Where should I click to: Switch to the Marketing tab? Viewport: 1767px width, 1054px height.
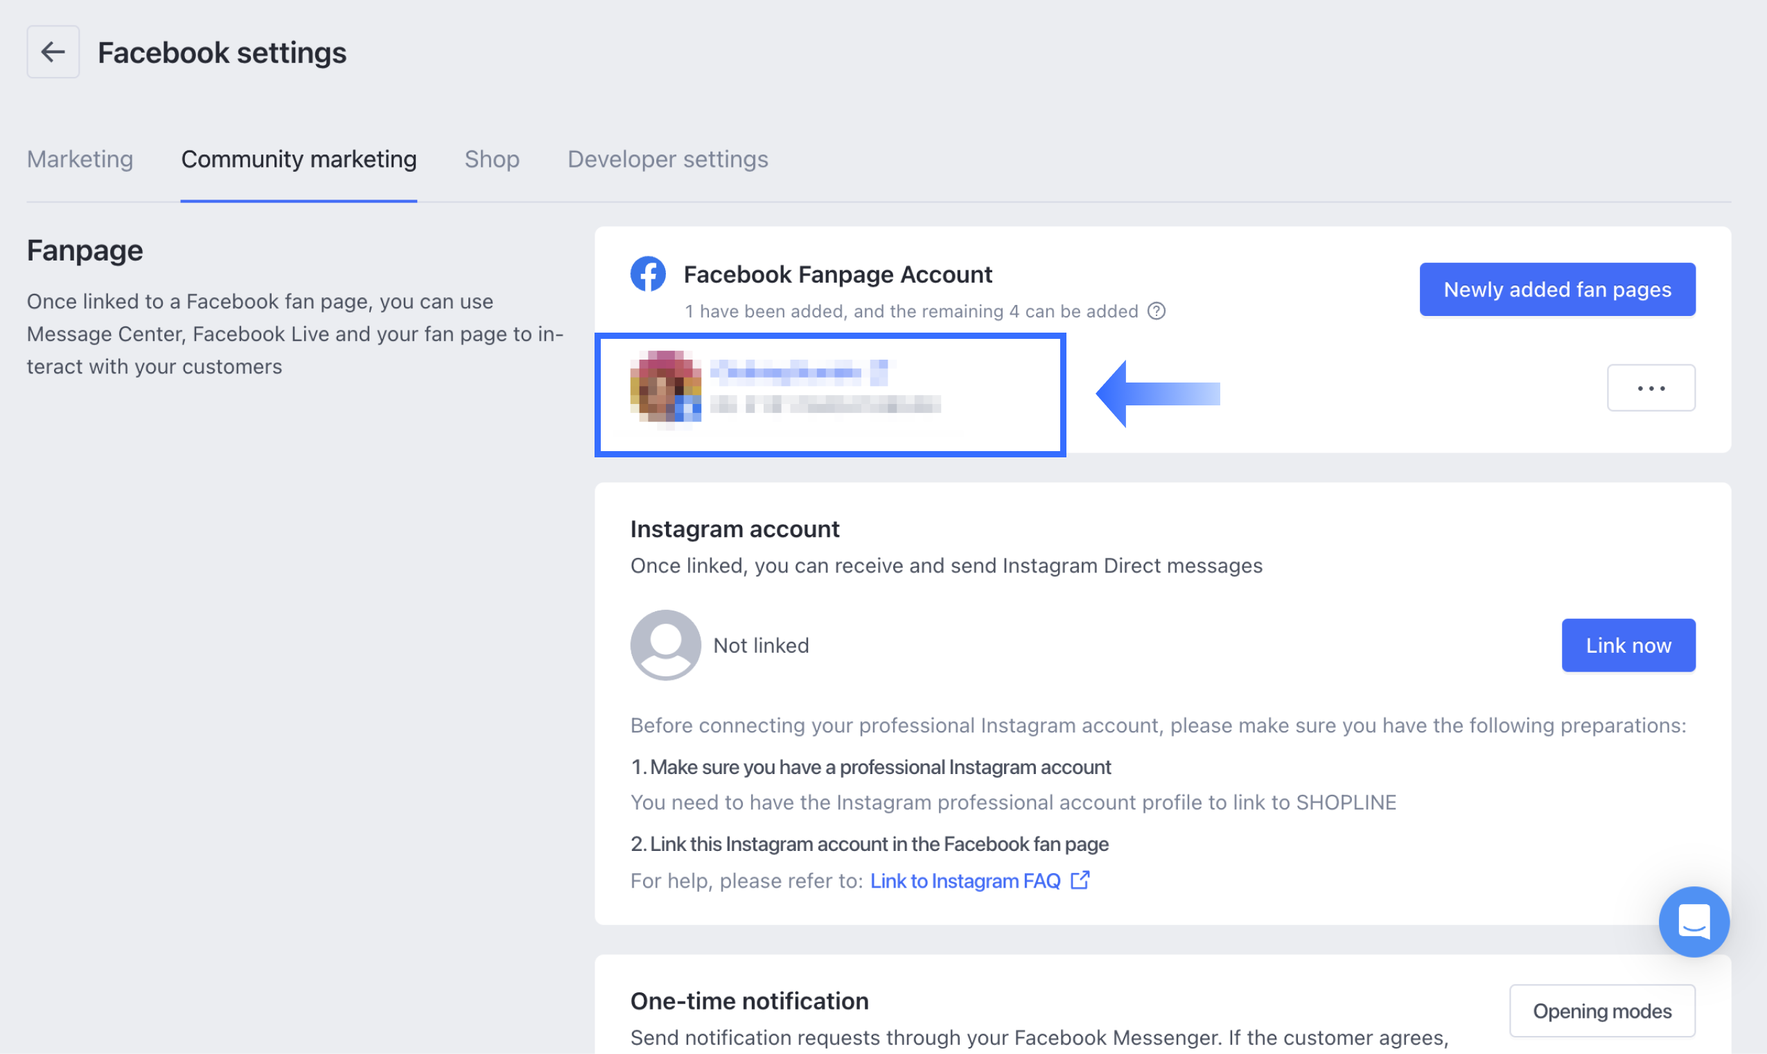coord(80,159)
